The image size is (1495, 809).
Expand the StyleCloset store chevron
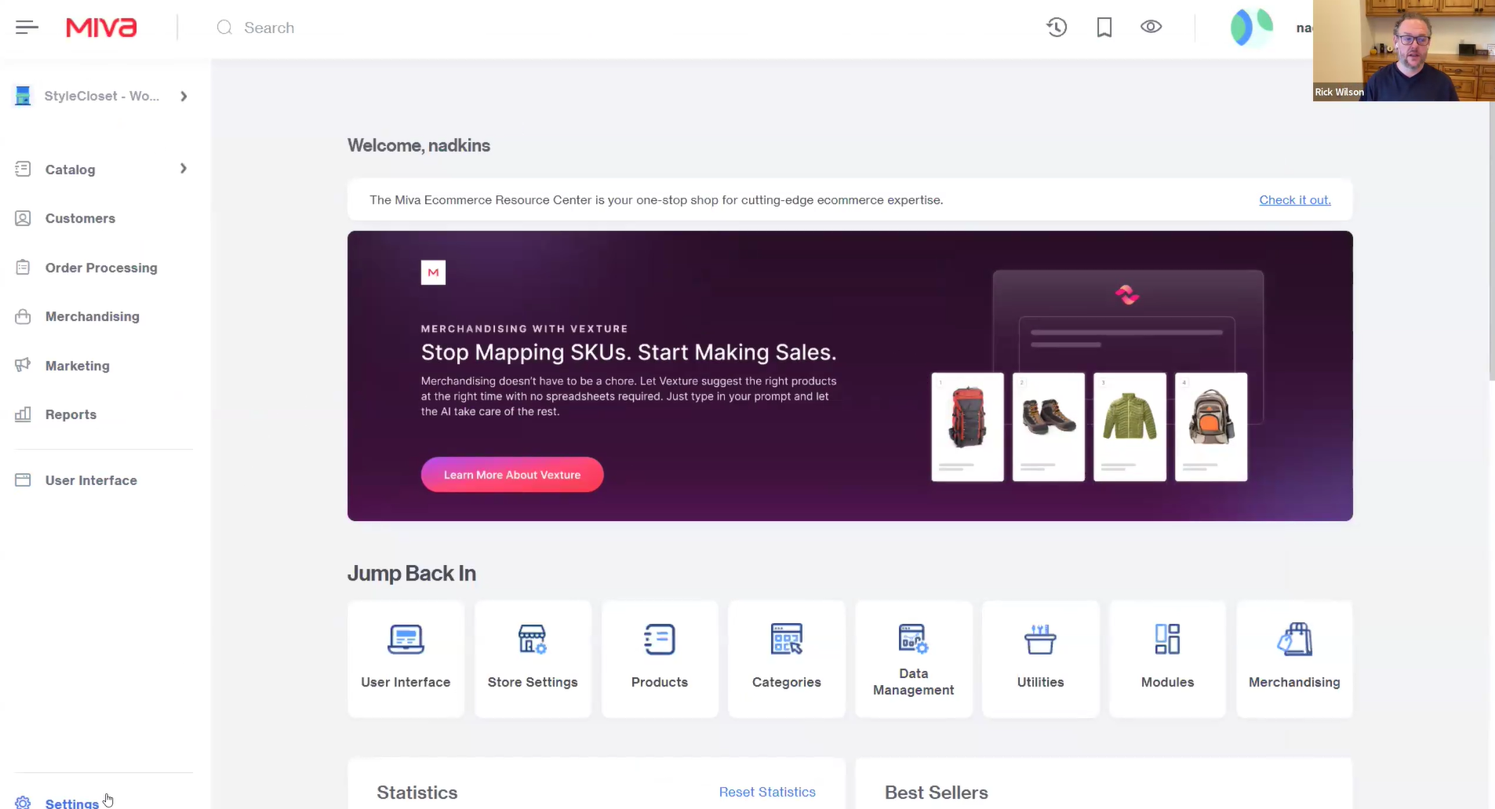click(x=184, y=96)
